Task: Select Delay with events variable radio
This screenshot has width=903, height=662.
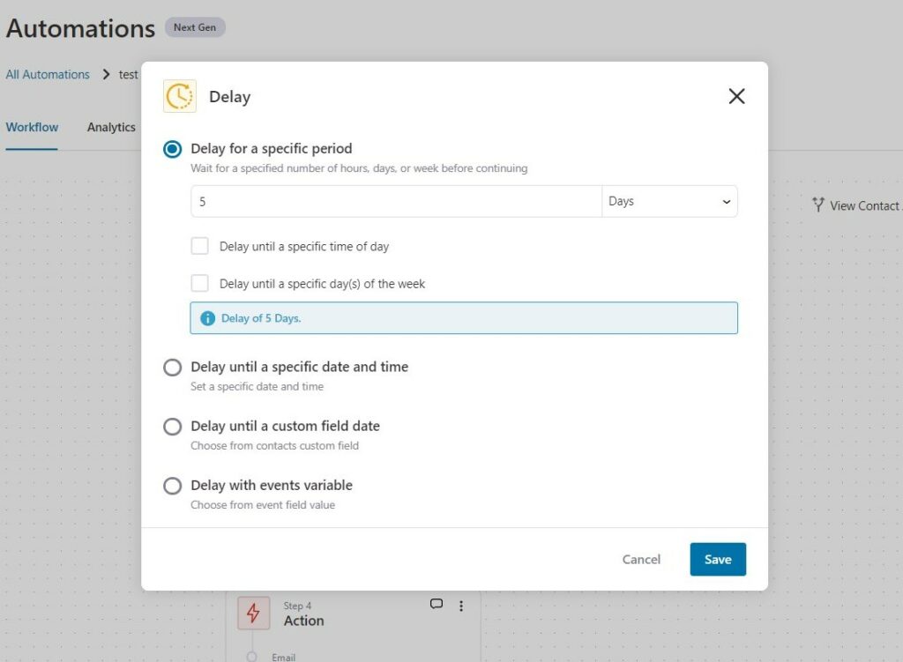Action: pyautogui.click(x=172, y=486)
